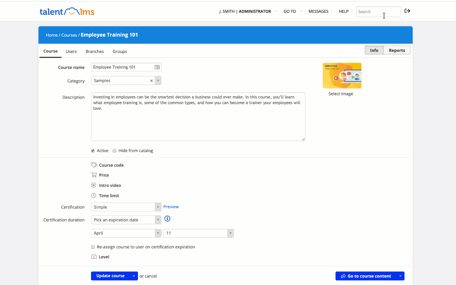Open the GO TO menu
456x285 pixels.
292,11
